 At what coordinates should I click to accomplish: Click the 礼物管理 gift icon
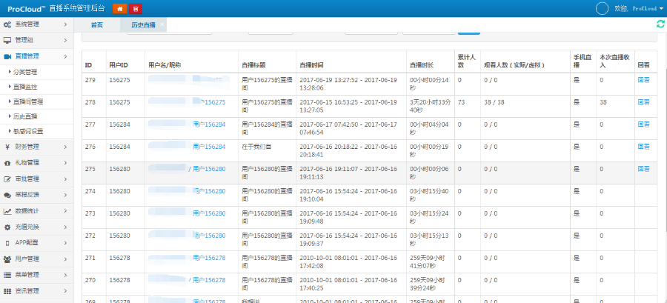pyautogui.click(x=7, y=162)
